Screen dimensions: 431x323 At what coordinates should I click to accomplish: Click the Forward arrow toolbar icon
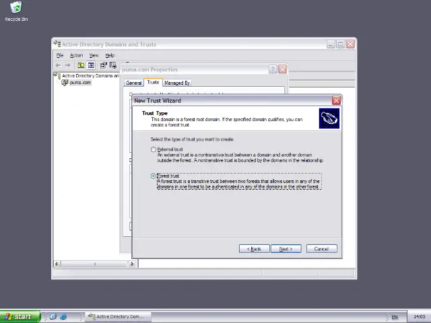(67, 65)
